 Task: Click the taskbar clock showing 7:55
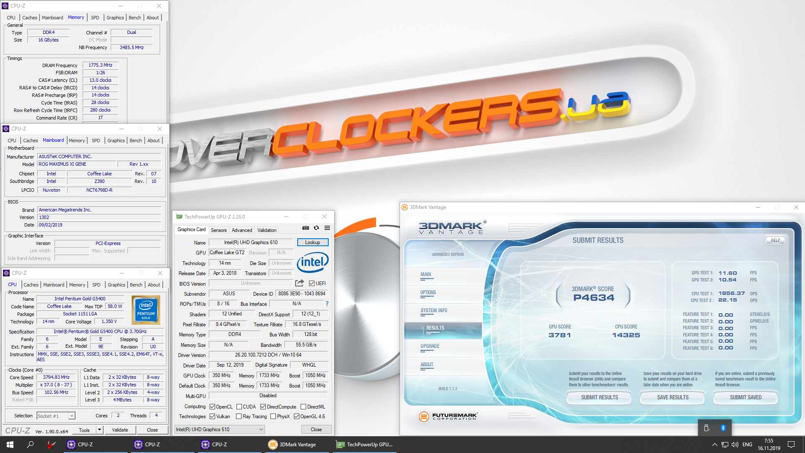pos(769,445)
